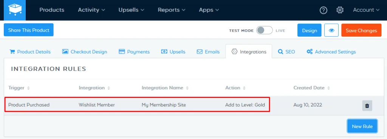Switch to the Emails tab

pos(208,52)
